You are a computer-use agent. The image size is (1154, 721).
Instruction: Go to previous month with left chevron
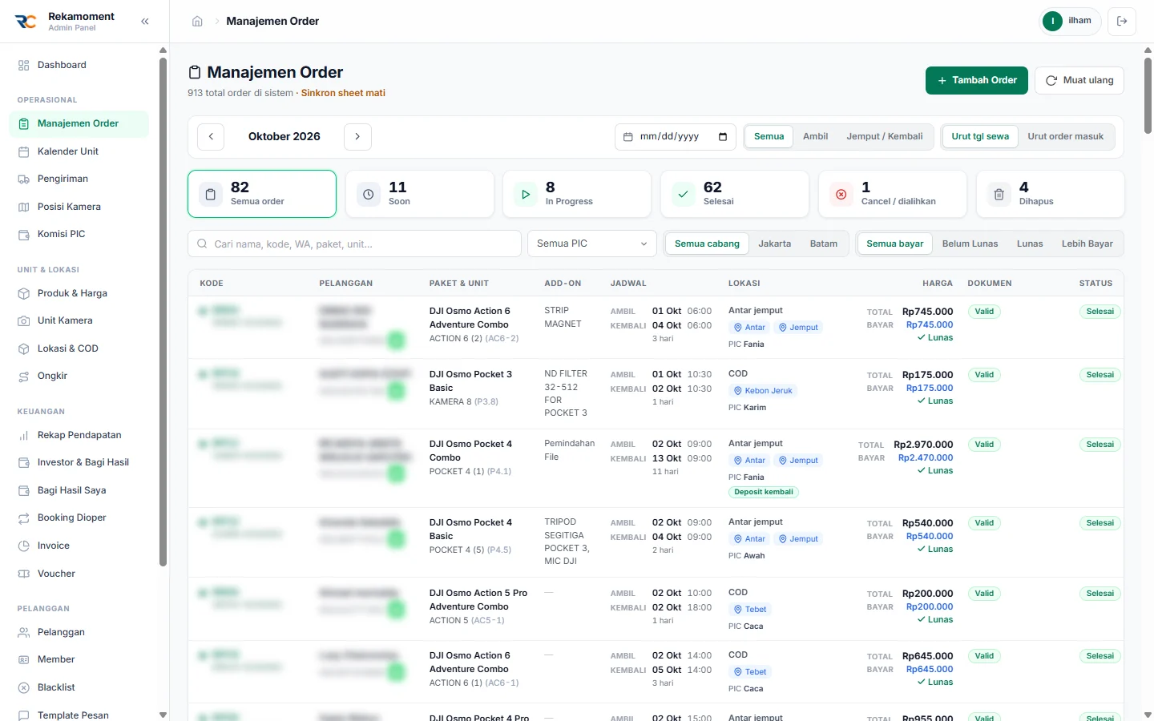211,136
